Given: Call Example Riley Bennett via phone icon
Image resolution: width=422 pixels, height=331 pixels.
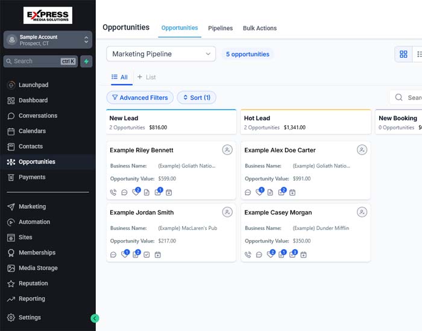Looking at the screenshot, I should pyautogui.click(x=113, y=193).
